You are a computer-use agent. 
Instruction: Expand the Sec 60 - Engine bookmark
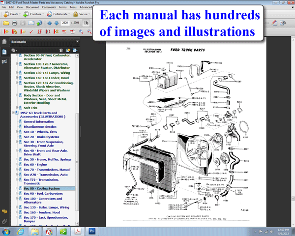[x=17, y=164]
